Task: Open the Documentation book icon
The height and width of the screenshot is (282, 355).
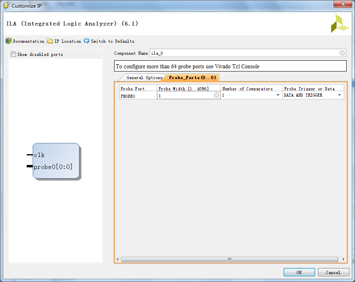Action: pyautogui.click(x=9, y=41)
